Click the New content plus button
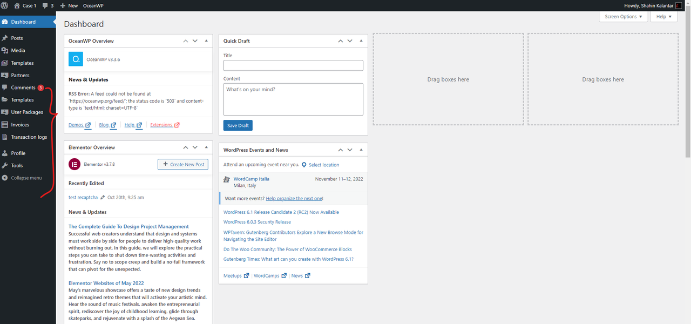691x324 pixels. point(69,5)
